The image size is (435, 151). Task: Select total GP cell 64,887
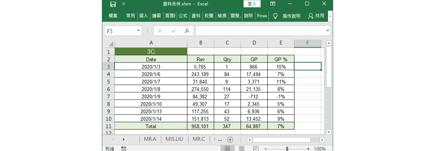tap(254, 126)
